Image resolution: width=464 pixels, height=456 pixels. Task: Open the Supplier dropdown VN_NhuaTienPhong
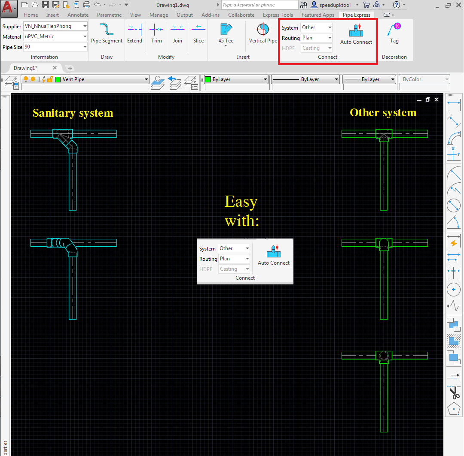[55, 26]
